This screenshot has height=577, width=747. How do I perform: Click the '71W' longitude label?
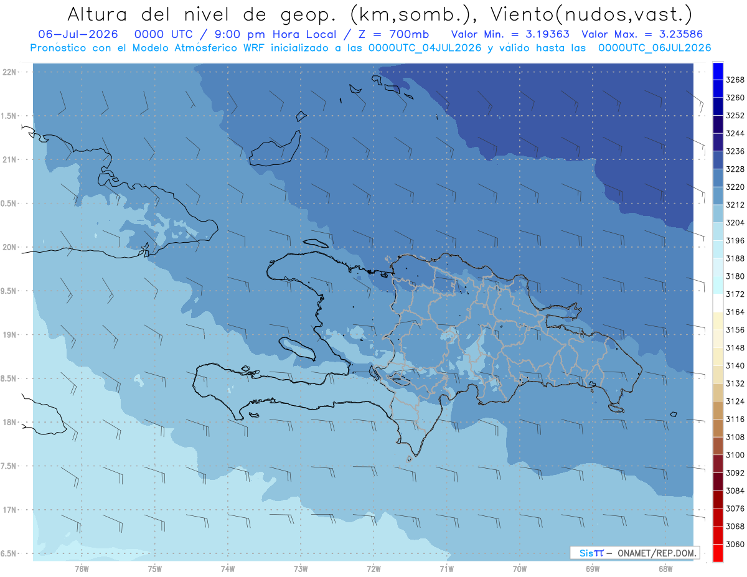[446, 568]
